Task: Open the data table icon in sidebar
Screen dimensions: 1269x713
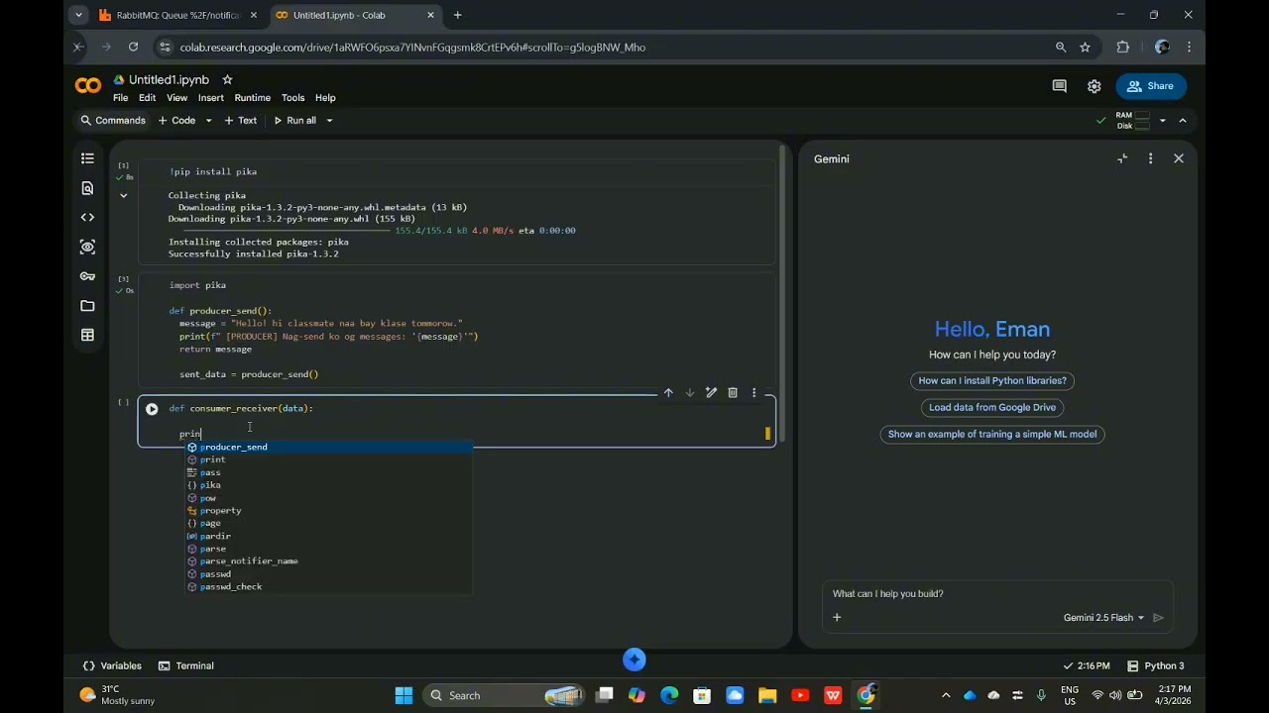Action: pyautogui.click(x=87, y=335)
